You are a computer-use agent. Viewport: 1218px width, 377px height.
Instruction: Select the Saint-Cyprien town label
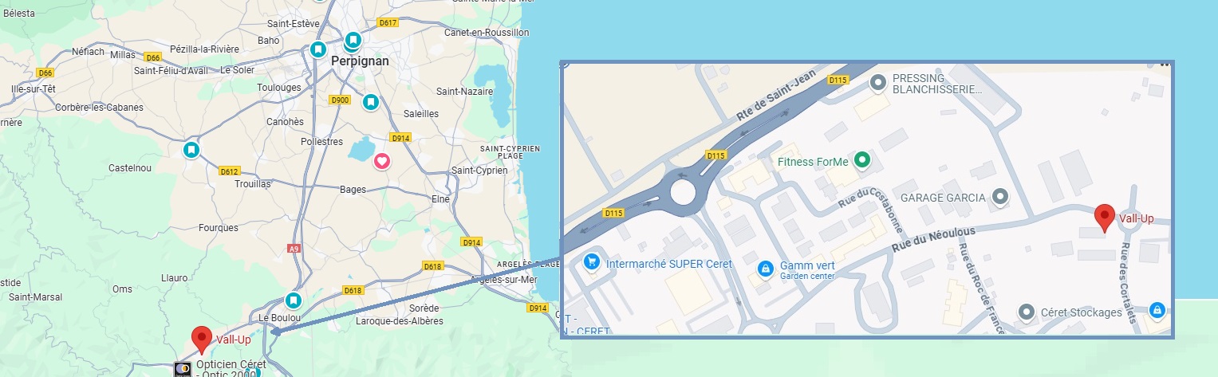pos(479,170)
